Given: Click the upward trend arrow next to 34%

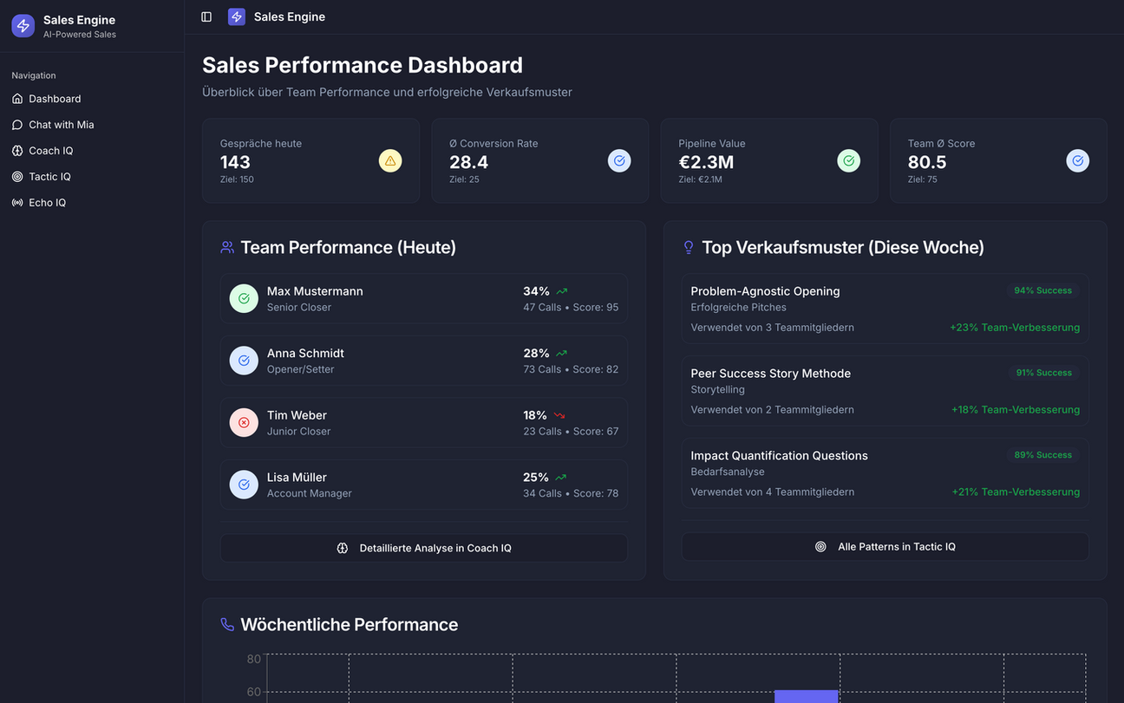Looking at the screenshot, I should click(560, 290).
